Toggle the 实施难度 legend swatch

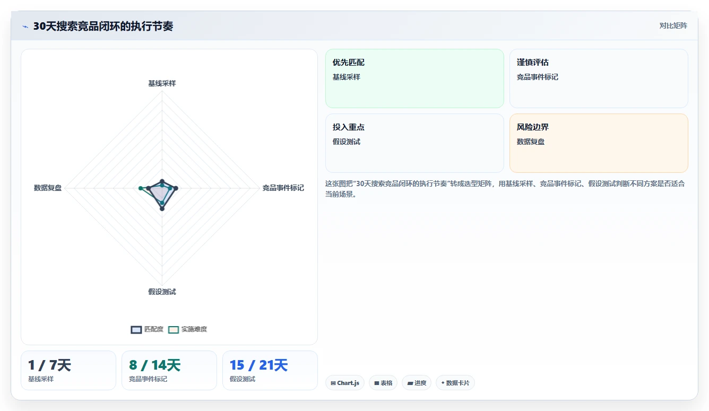coord(174,329)
